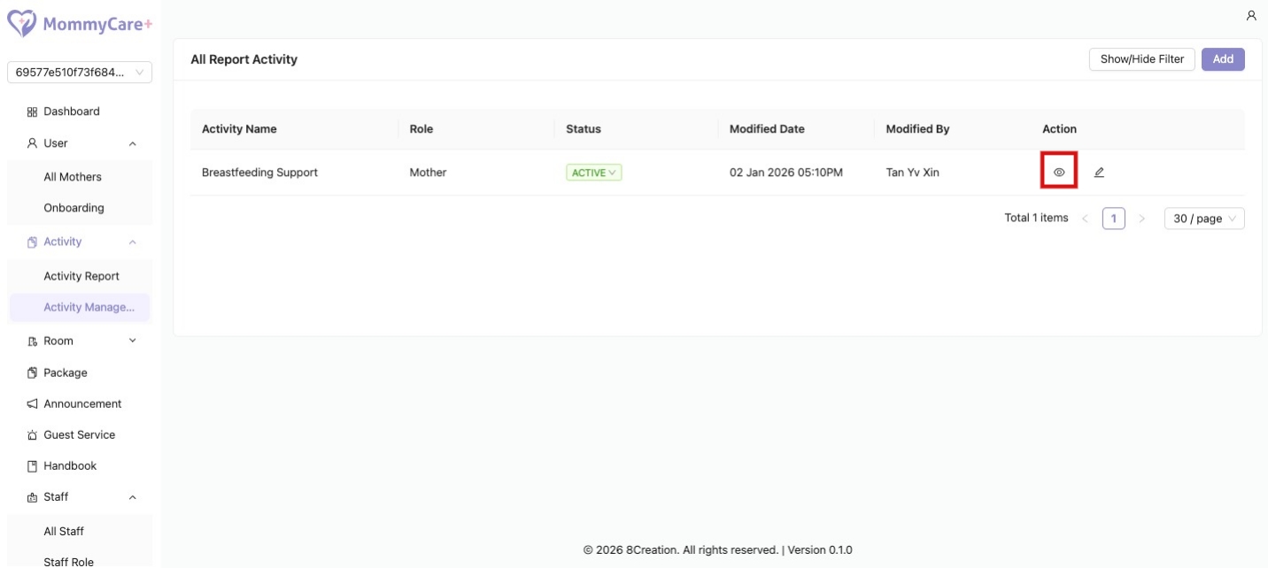Select the Package section icon in sidebar
The image size is (1268, 568).
(31, 372)
